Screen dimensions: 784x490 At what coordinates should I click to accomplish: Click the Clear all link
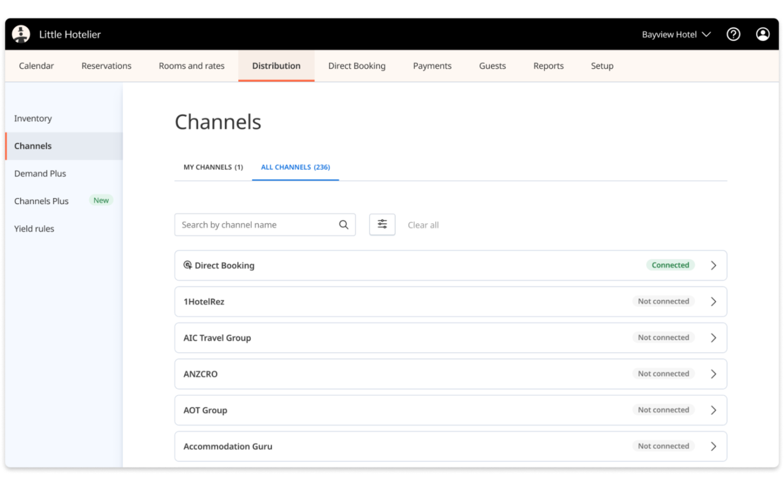[423, 225]
